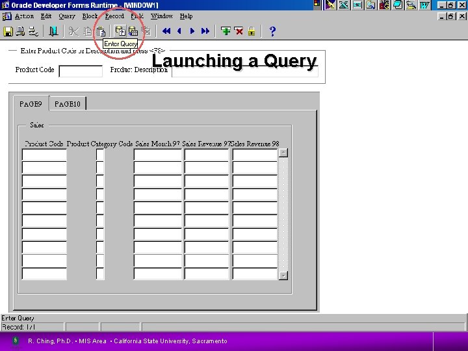Click the Sales grid scrollbar down arrow

click(283, 276)
